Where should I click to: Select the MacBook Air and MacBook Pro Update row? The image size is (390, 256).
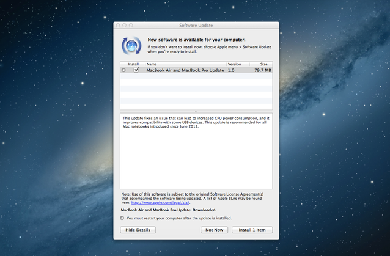[x=183, y=70]
